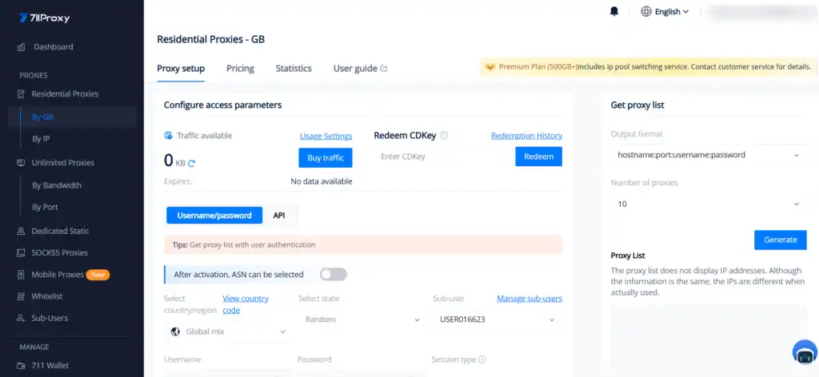This screenshot has width=819, height=377.
Task: Click the Dedicated Static sidebar icon
Action: click(x=21, y=231)
